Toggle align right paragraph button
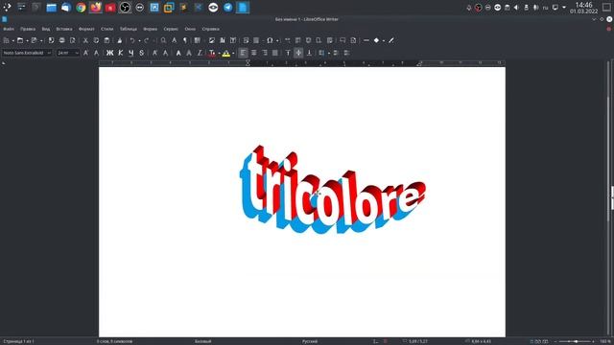 265,53
